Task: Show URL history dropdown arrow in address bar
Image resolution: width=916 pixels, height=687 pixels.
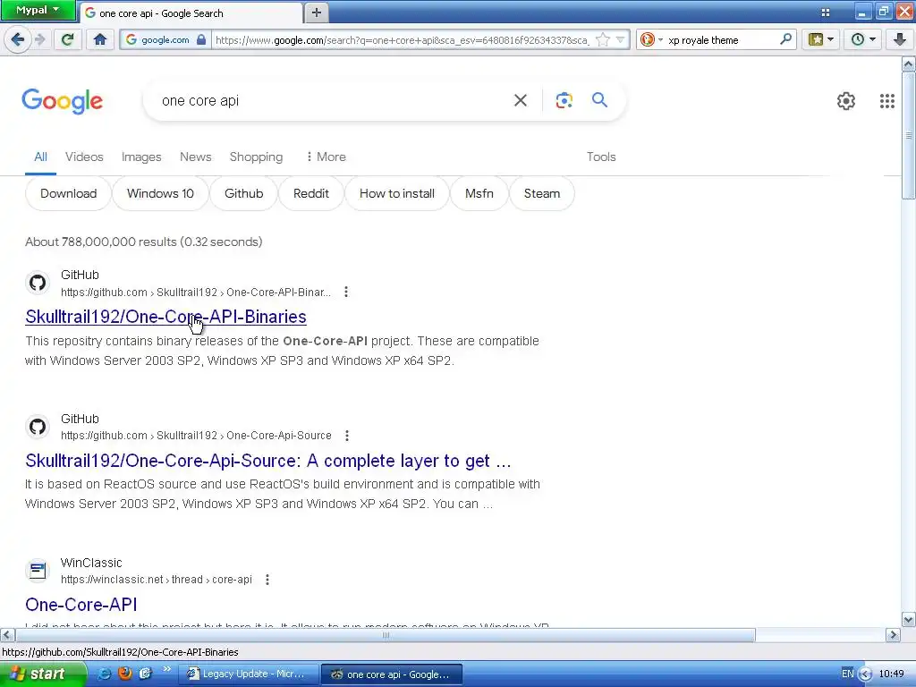Action: (x=621, y=39)
